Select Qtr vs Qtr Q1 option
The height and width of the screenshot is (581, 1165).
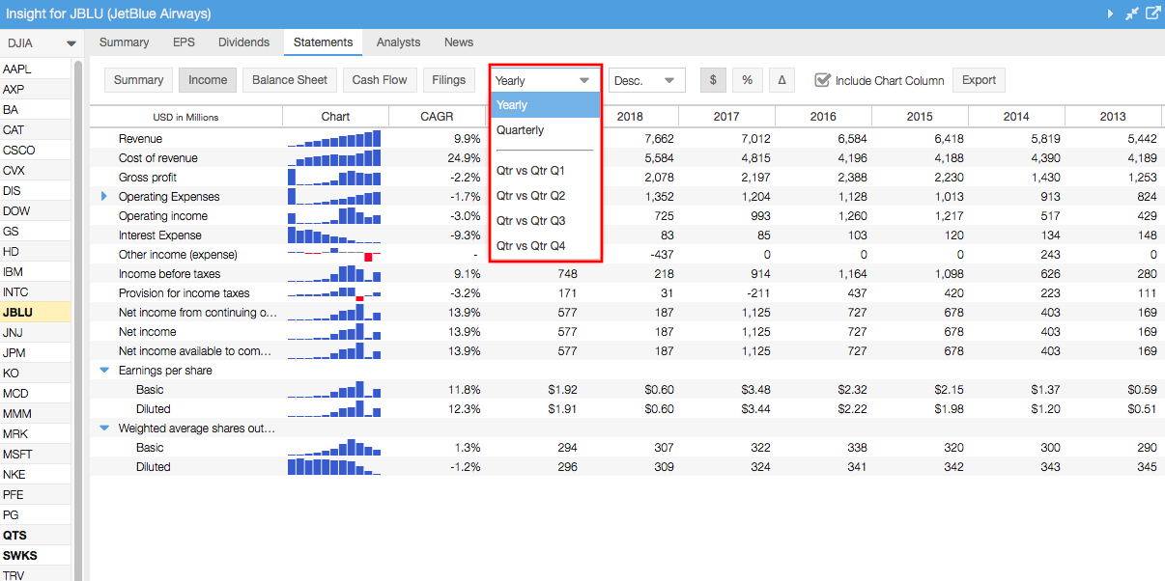(x=546, y=171)
